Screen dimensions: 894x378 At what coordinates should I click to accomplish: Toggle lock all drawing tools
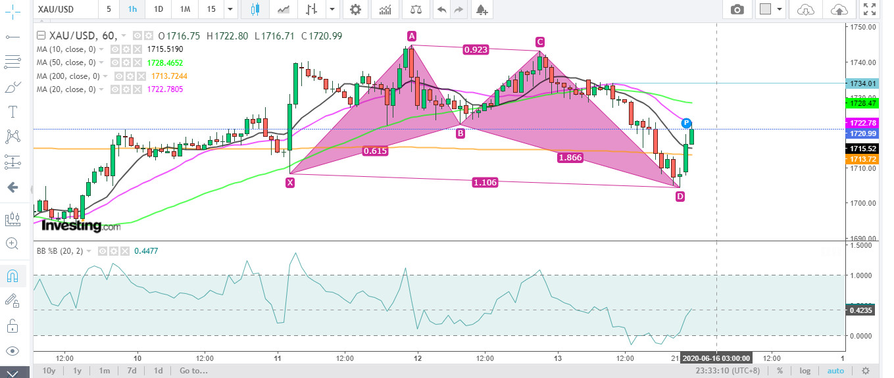click(x=12, y=325)
